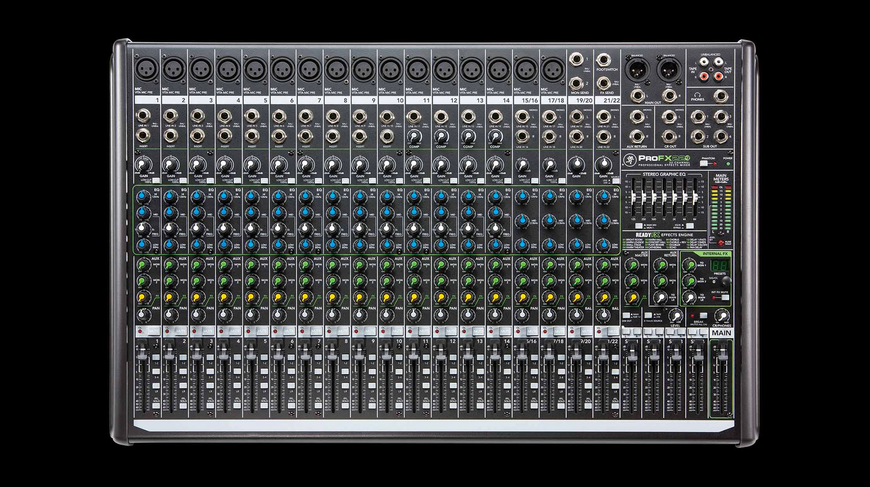Select the 8K graphic EQ slider

695,198
